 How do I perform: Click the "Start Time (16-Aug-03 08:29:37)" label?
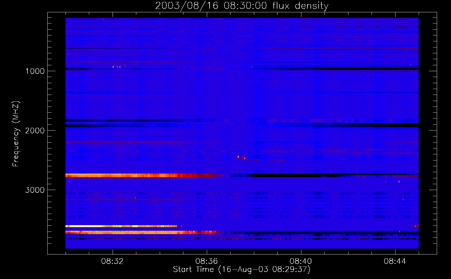242,270
